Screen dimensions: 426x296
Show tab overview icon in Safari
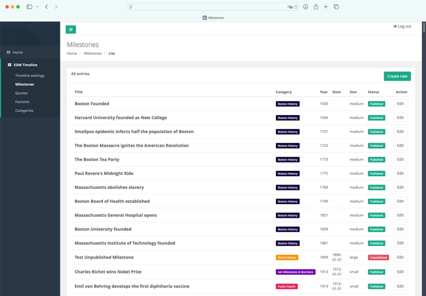pos(336,7)
